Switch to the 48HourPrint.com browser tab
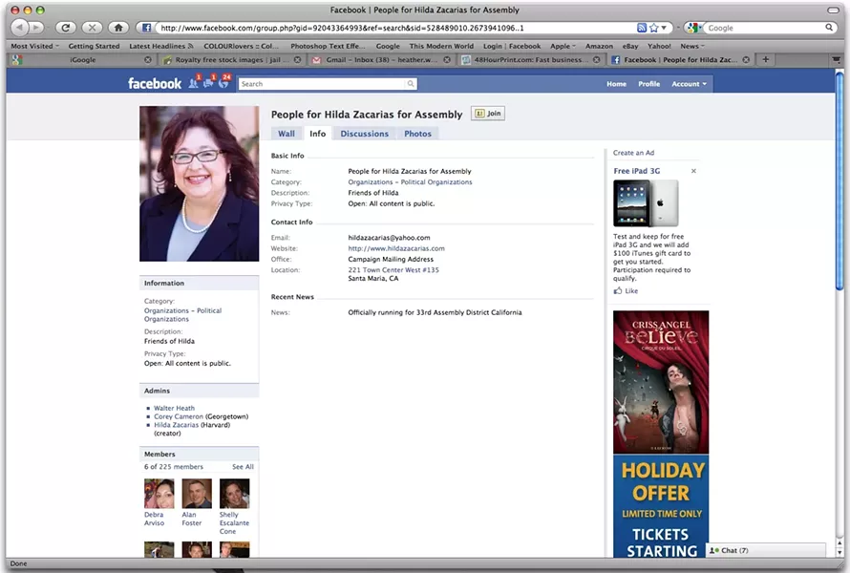This screenshot has height=573, width=850. (530, 59)
